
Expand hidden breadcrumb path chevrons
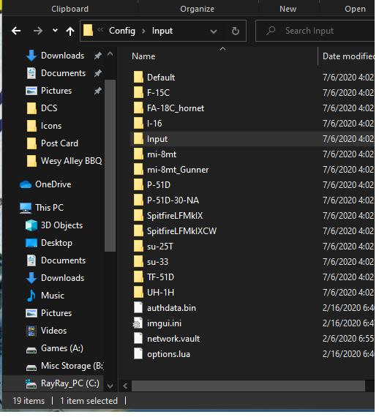(x=100, y=30)
